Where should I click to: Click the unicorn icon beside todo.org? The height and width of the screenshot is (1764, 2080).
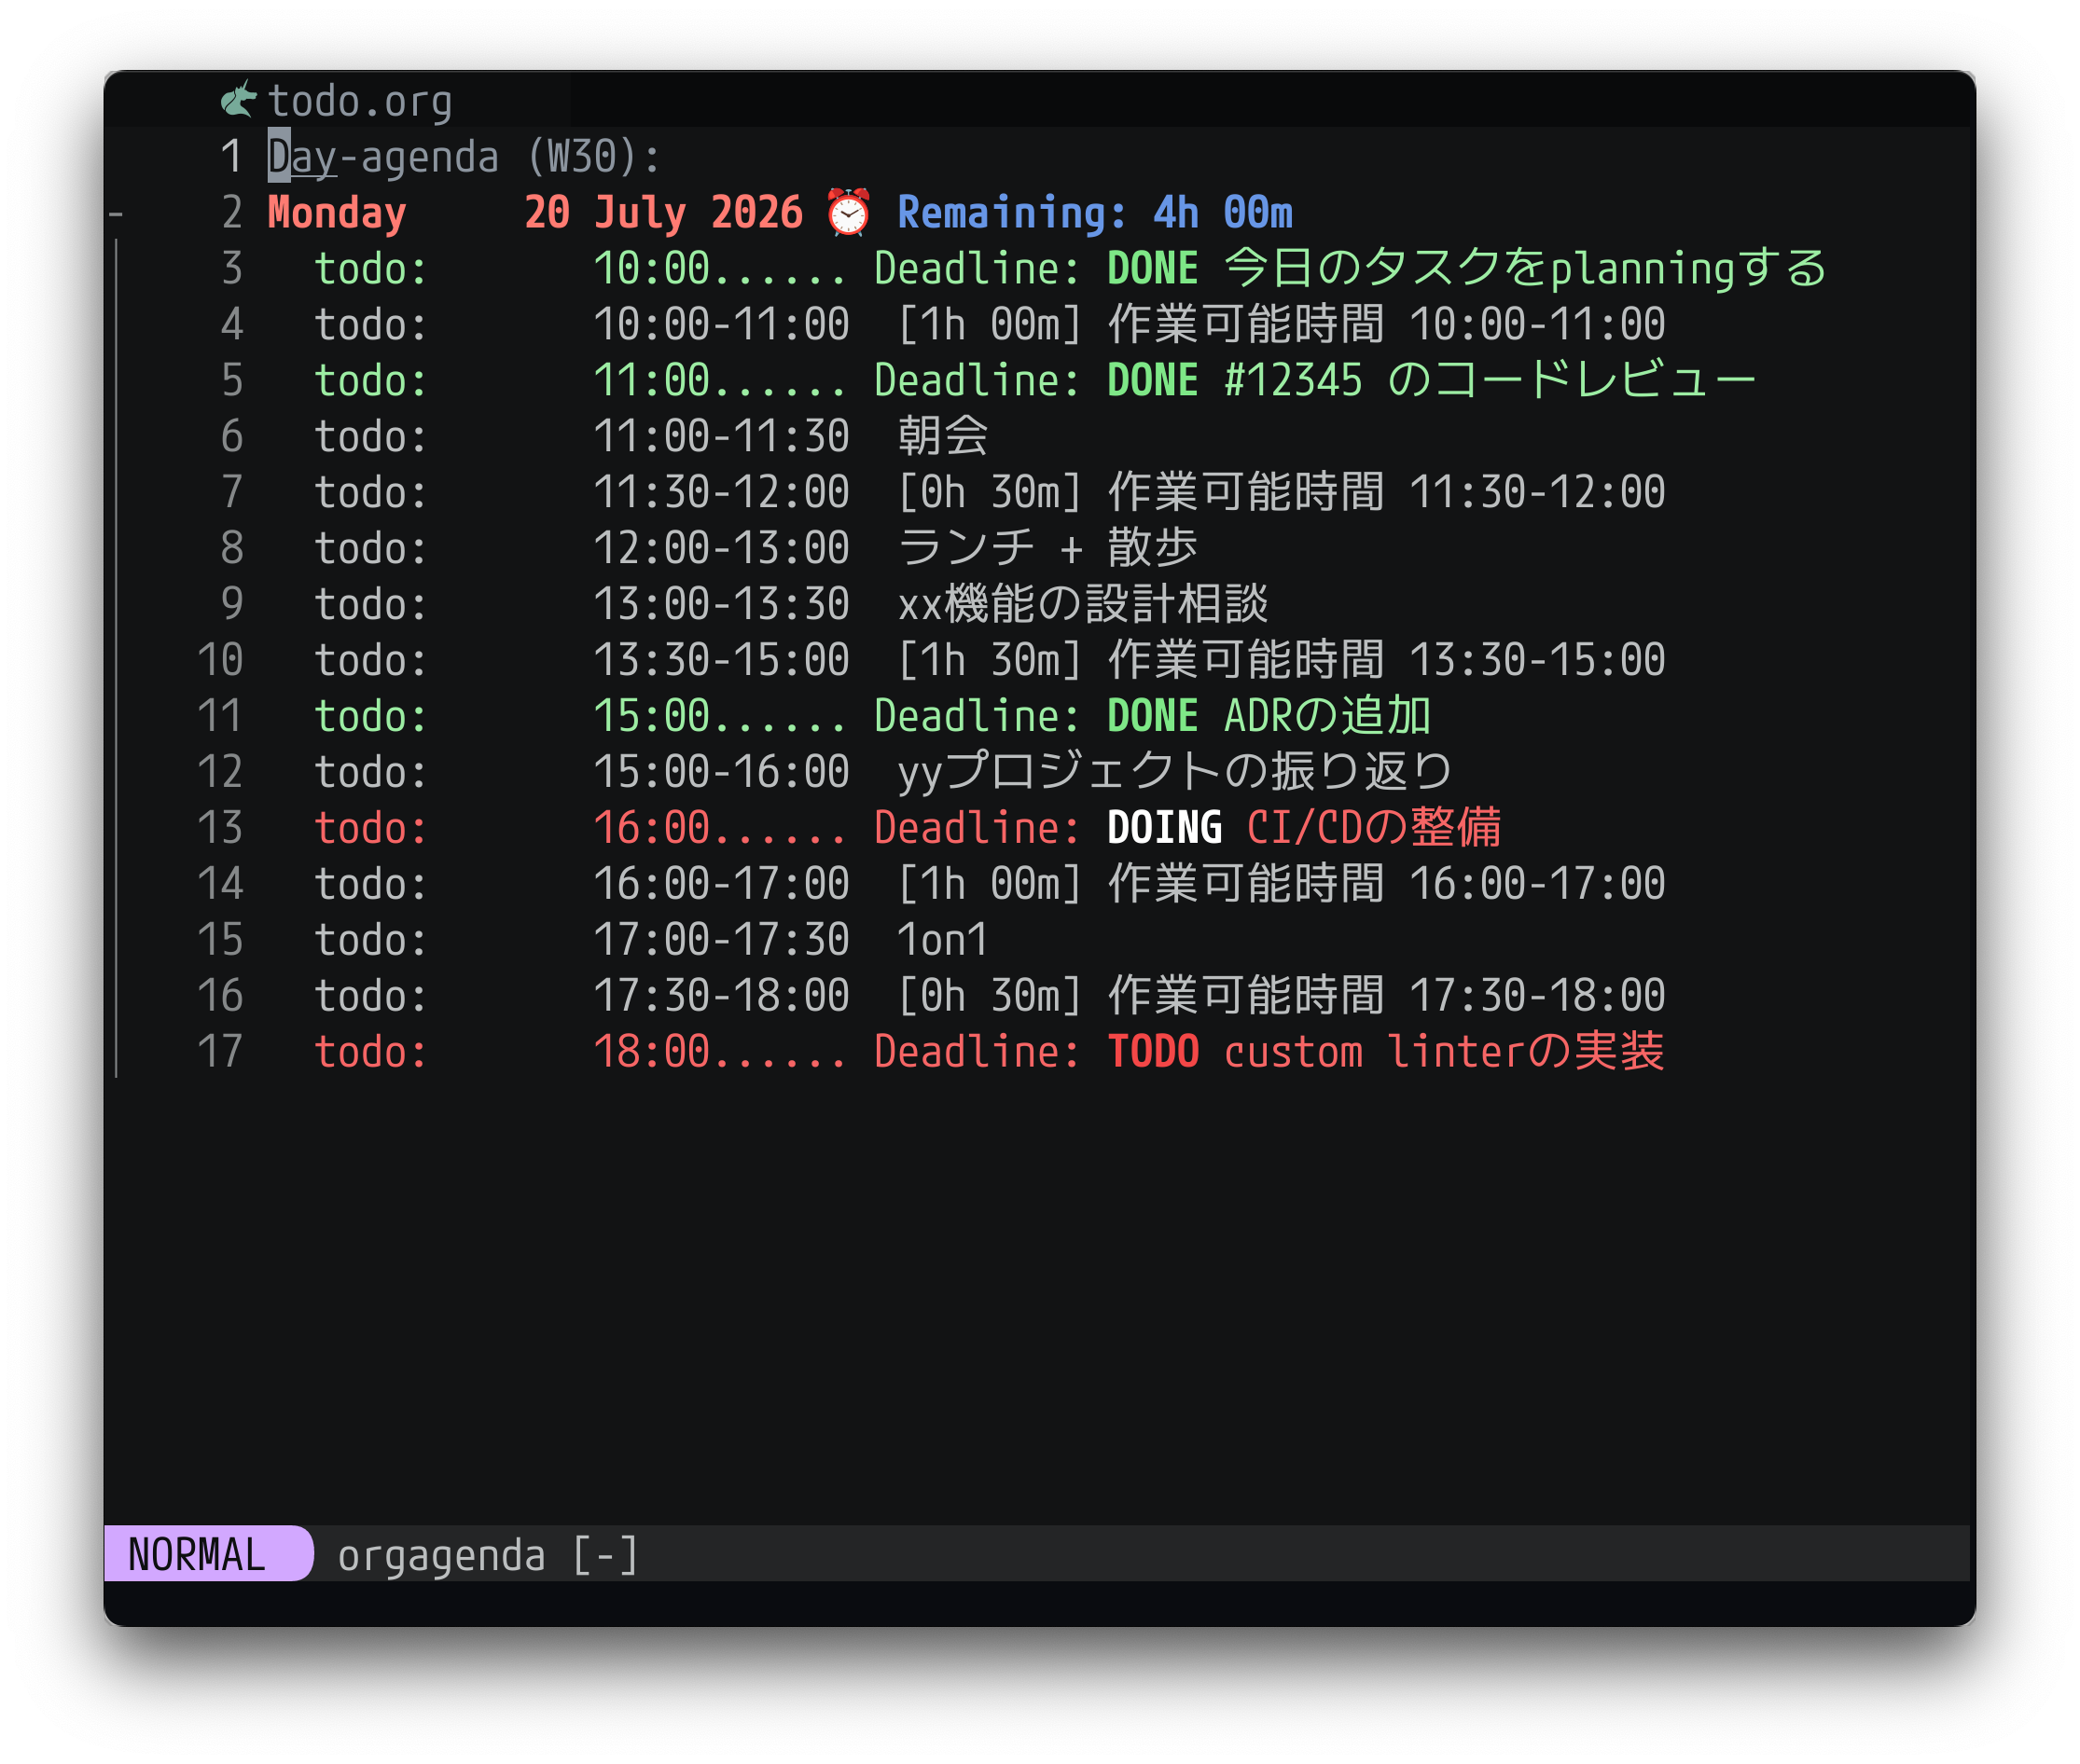(x=239, y=100)
